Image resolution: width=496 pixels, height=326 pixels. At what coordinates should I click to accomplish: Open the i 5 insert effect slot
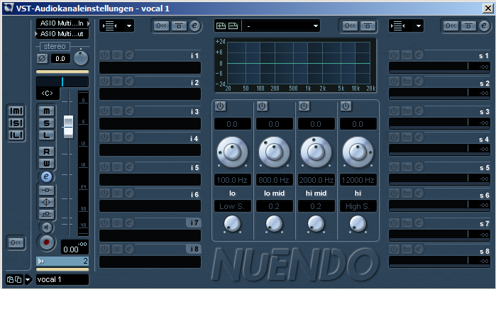click(150, 180)
